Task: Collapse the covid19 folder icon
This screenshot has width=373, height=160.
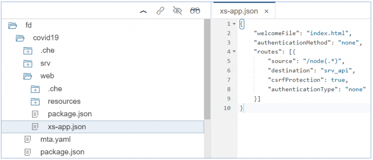Action: pos(20,38)
